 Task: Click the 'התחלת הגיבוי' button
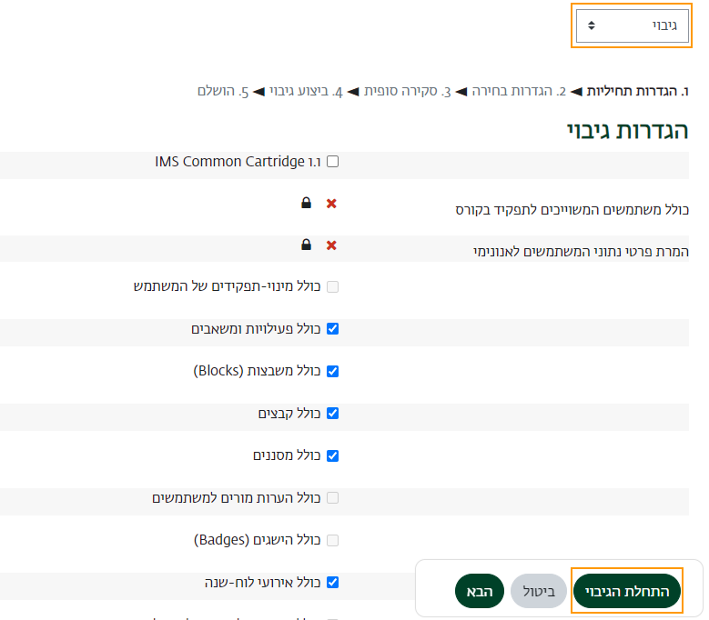point(626,591)
